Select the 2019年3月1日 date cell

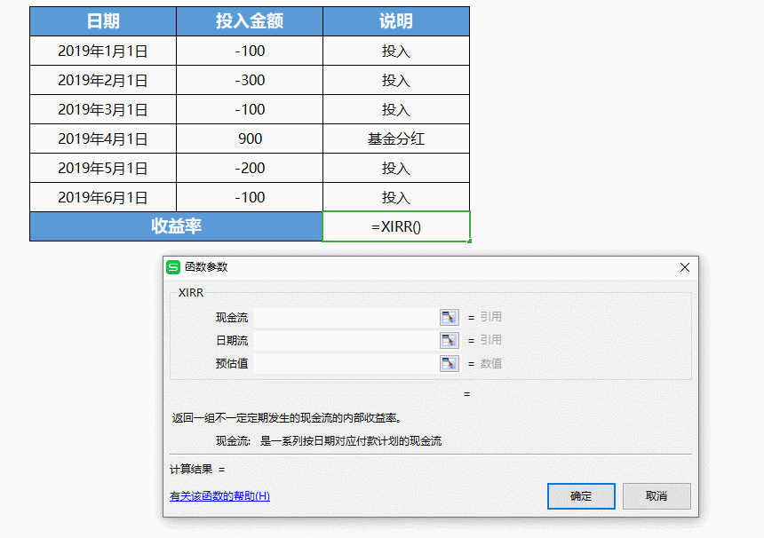coord(103,109)
